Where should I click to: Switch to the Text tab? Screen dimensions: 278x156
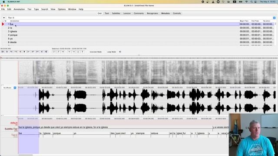coord(107,13)
